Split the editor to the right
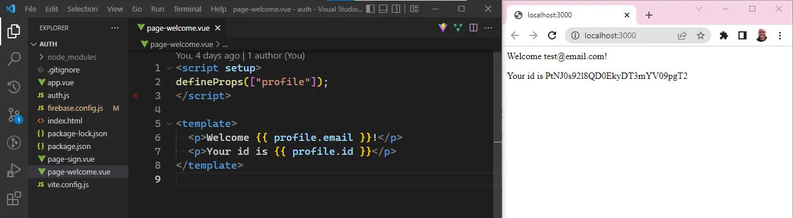This screenshot has height=218, width=793. tap(473, 27)
